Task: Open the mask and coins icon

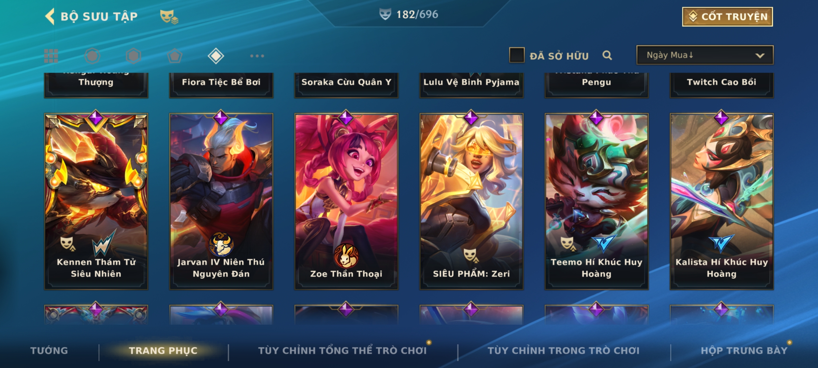Action: [x=169, y=16]
